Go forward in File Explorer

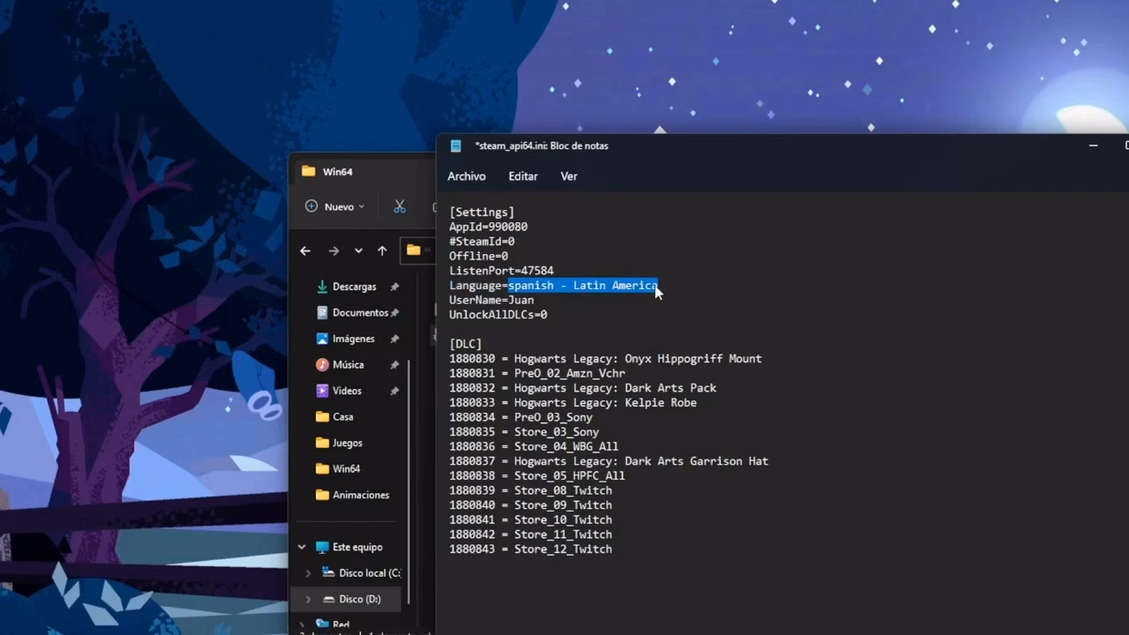[333, 251]
